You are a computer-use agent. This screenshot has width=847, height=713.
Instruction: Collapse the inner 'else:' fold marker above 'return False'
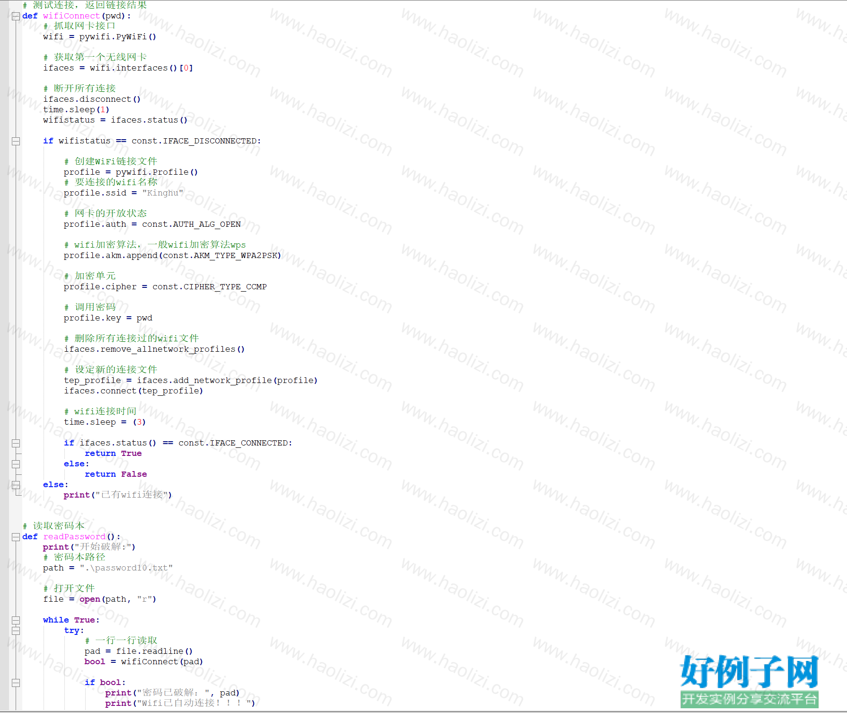(16, 464)
